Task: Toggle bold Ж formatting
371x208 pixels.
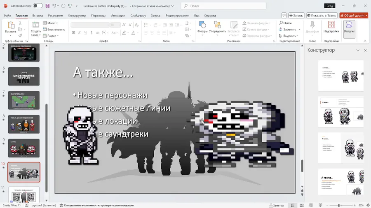Action: (x=73, y=33)
